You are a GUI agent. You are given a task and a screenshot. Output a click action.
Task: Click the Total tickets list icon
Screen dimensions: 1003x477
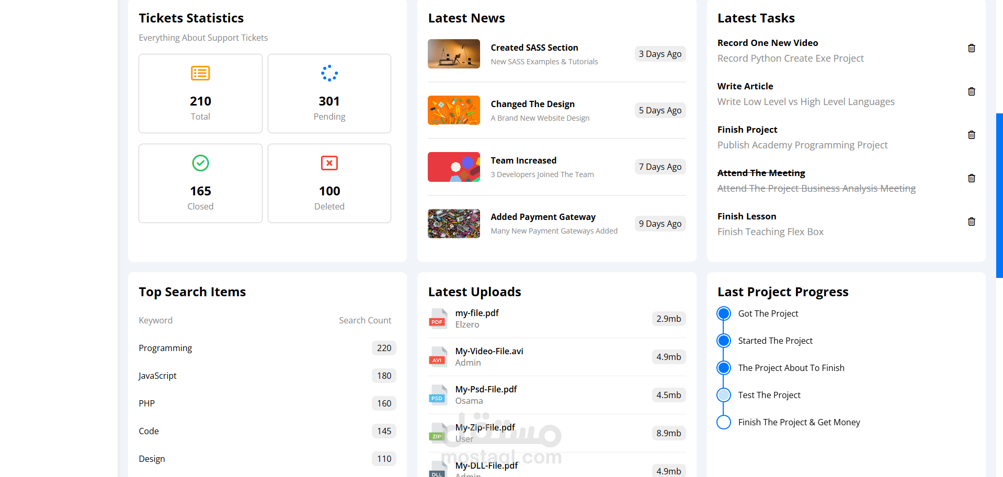[x=200, y=73]
